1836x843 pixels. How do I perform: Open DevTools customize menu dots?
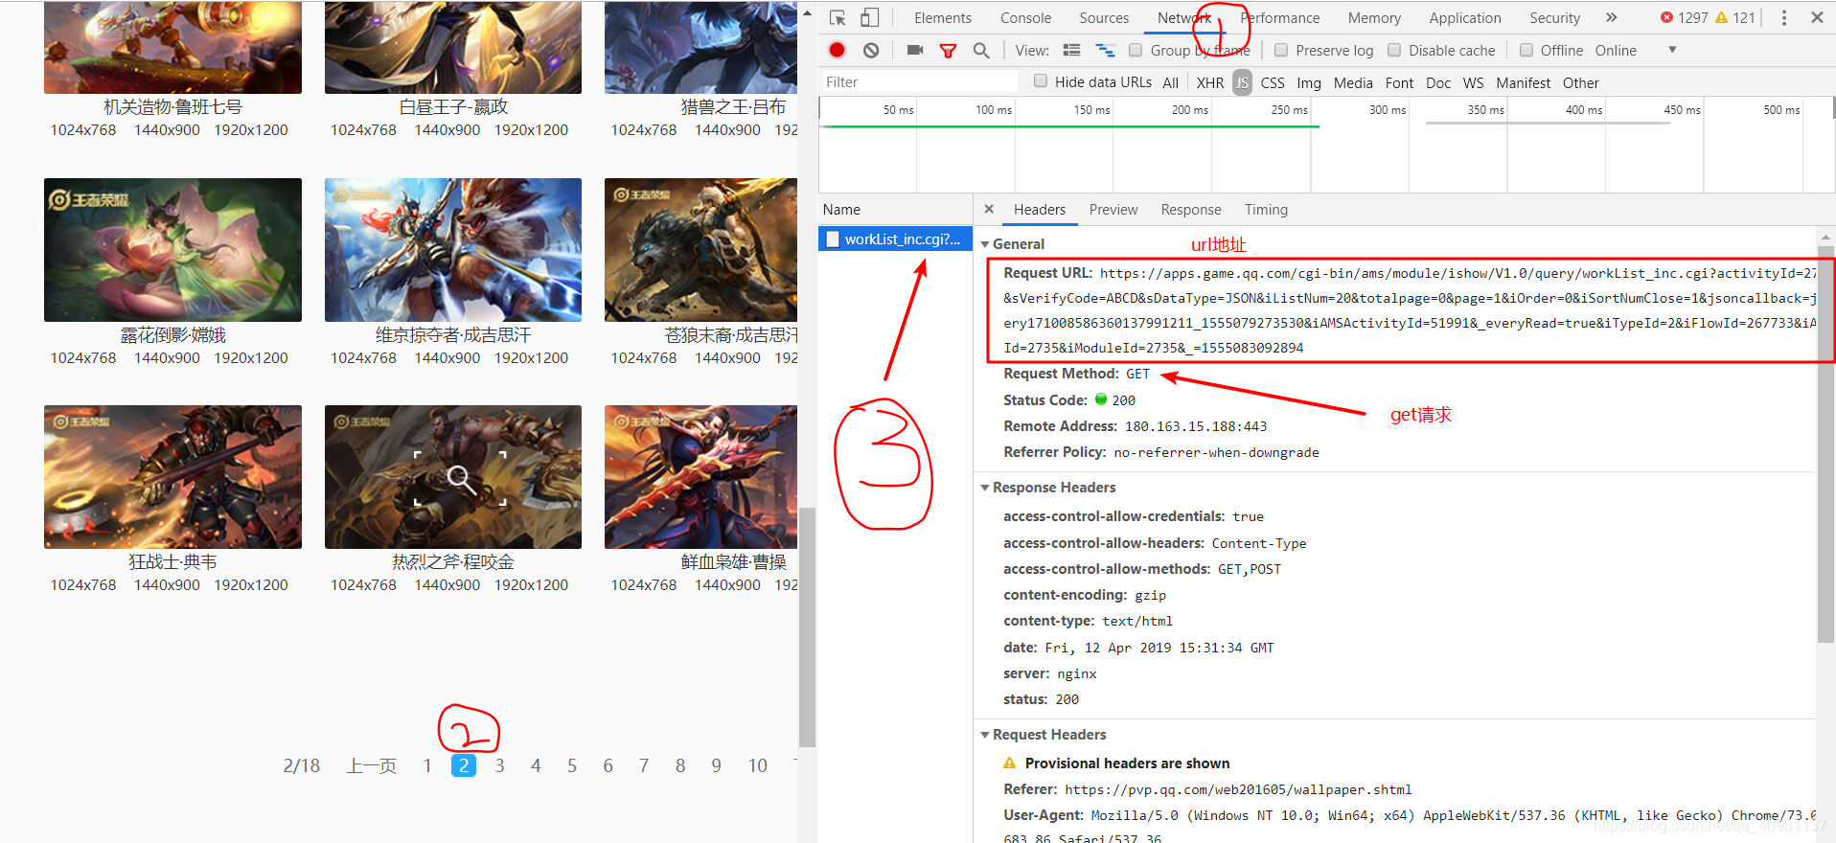[1783, 17]
